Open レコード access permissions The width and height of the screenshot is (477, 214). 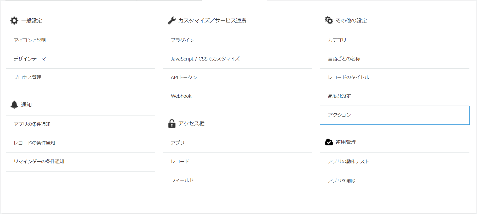(x=237, y=162)
